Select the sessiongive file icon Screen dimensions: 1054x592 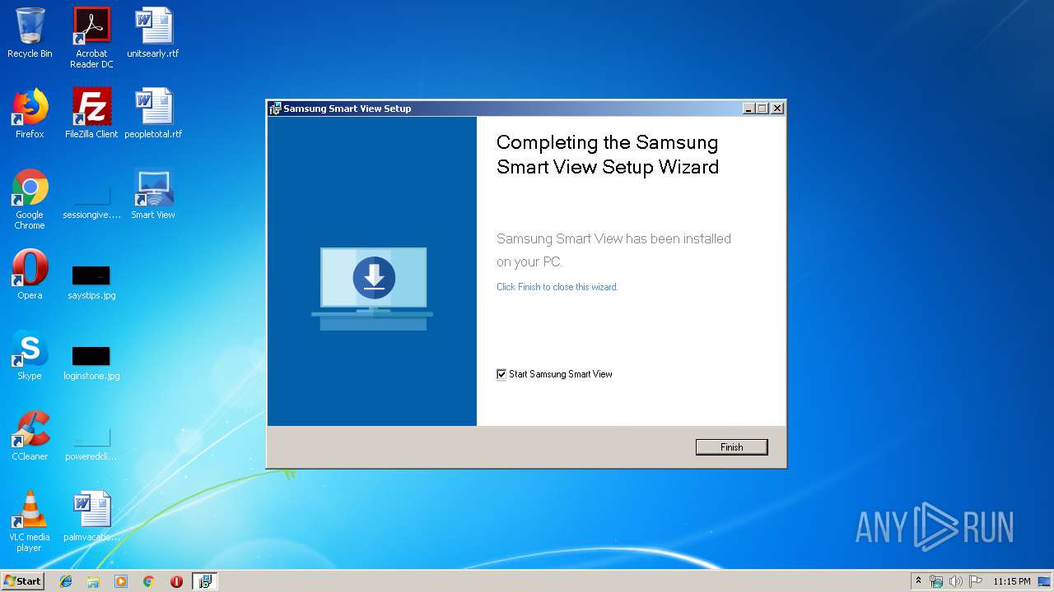pyautogui.click(x=91, y=199)
